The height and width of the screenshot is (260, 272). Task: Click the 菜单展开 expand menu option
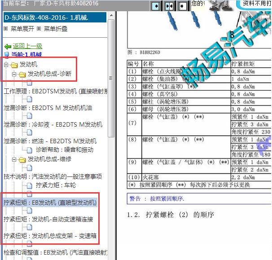(22, 29)
